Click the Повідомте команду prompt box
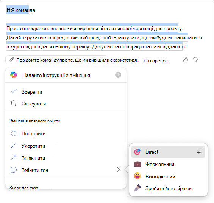The image size is (214, 203). pos(57,60)
